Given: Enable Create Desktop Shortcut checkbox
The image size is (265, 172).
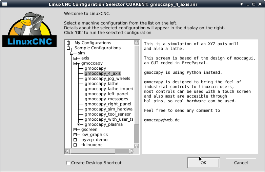Looking at the screenshot, I should (68, 163).
